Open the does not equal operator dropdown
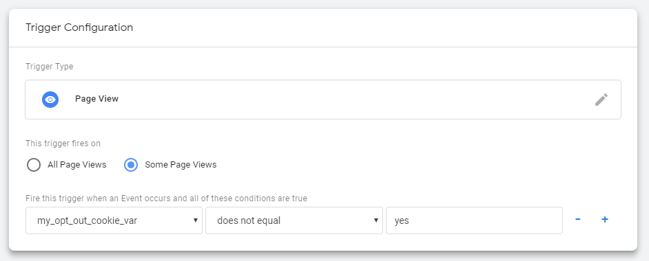The height and width of the screenshot is (261, 649). coord(294,220)
